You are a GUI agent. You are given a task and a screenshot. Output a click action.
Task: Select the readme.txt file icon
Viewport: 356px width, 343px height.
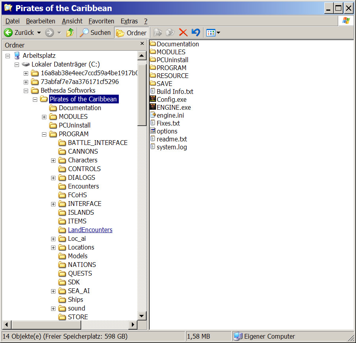click(153, 139)
